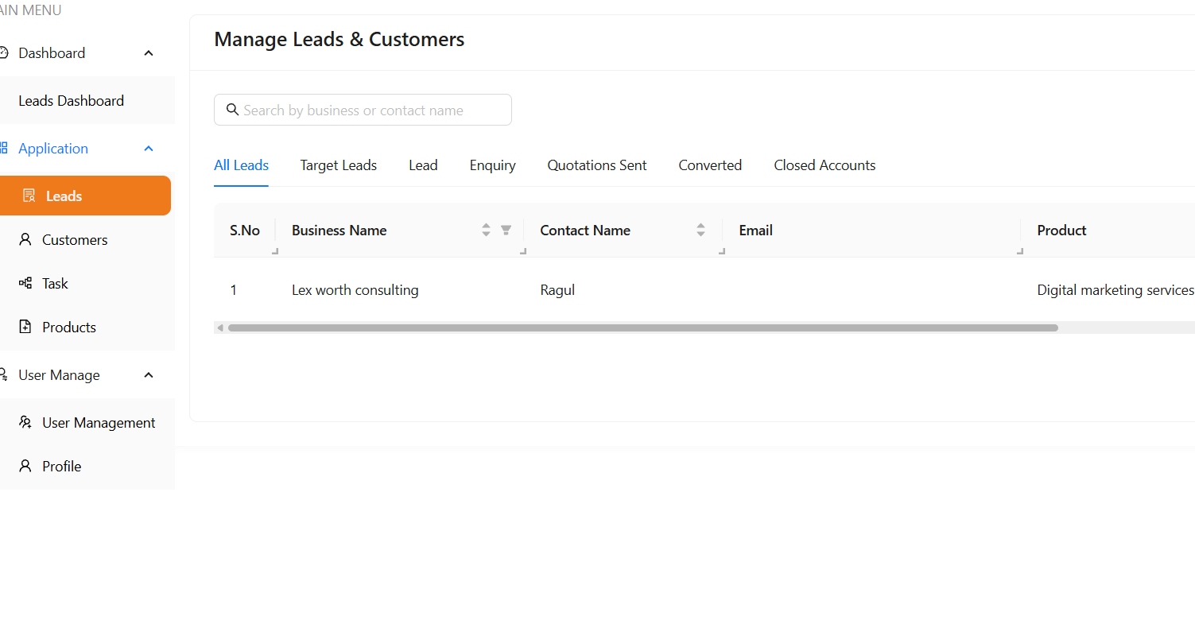Open the Closed Accounts tab
This screenshot has width=1195, height=624.
[x=824, y=165]
